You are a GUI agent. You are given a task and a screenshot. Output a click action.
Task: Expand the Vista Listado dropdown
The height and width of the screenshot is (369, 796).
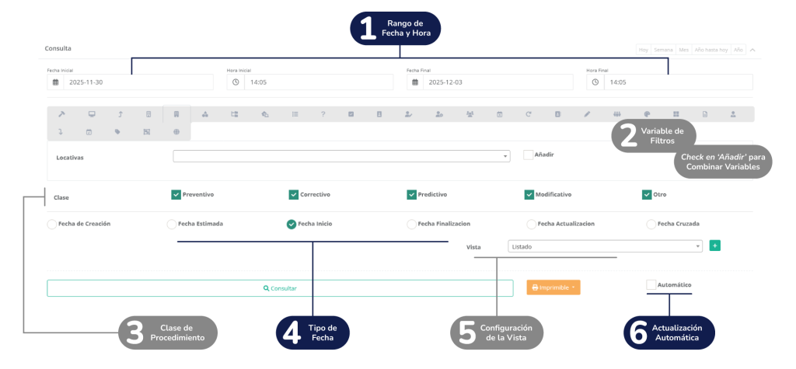click(605, 246)
